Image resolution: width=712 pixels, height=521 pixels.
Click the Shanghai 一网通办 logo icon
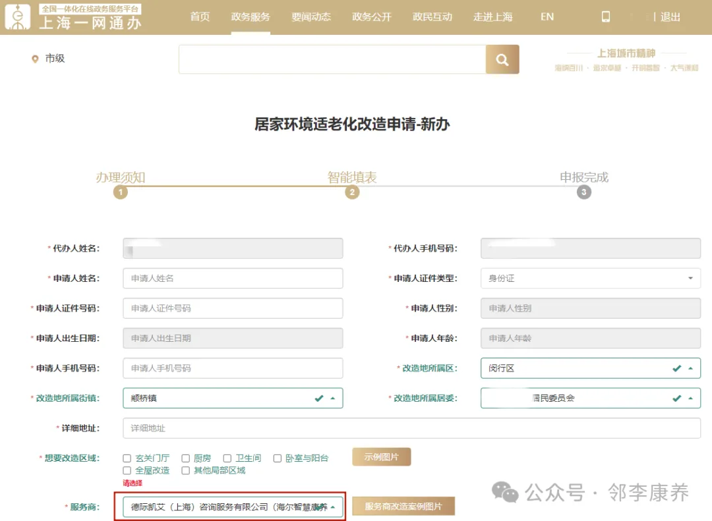tap(18, 16)
